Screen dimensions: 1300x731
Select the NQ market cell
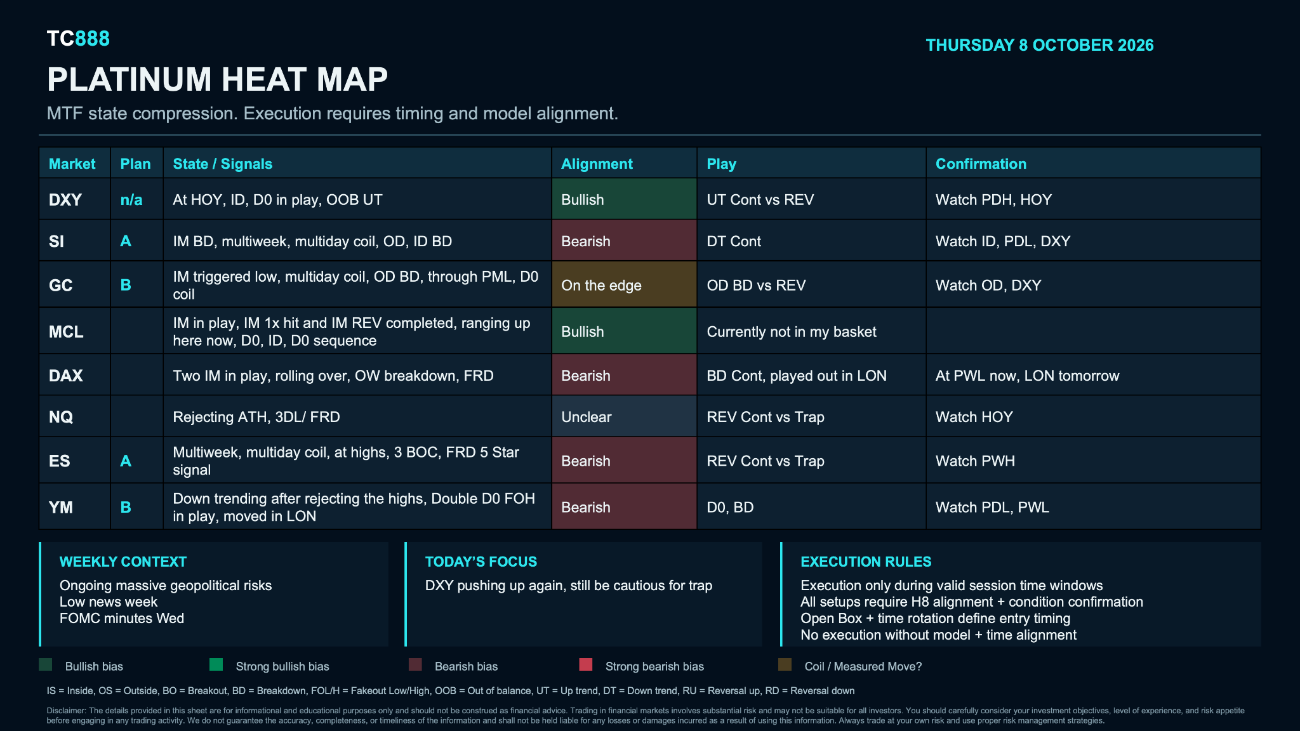pyautogui.click(x=75, y=416)
